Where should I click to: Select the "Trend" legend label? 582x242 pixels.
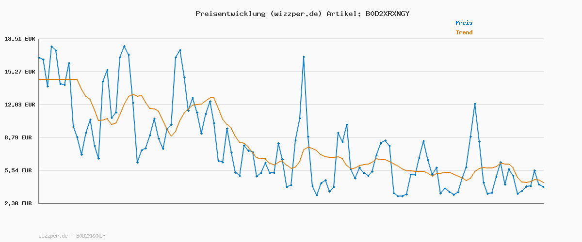pos(464,32)
